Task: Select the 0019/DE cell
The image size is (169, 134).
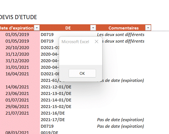Action: pos(49,132)
